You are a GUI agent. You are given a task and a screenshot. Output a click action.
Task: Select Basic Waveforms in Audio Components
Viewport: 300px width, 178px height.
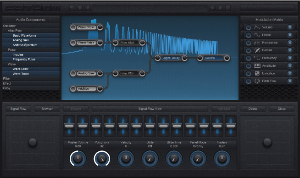coord(31,35)
